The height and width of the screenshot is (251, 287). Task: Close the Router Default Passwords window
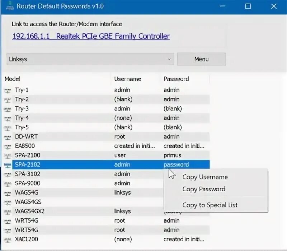[274, 6]
